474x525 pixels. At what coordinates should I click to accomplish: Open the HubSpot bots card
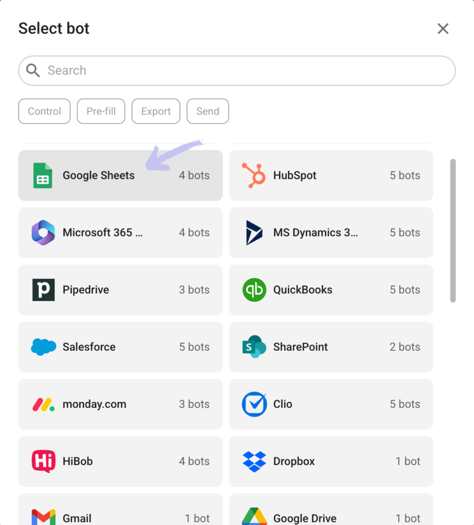pyautogui.click(x=331, y=175)
